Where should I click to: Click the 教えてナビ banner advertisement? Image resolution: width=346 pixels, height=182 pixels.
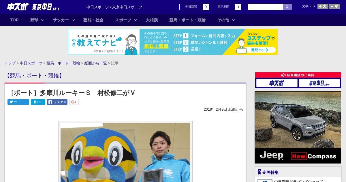173,42
